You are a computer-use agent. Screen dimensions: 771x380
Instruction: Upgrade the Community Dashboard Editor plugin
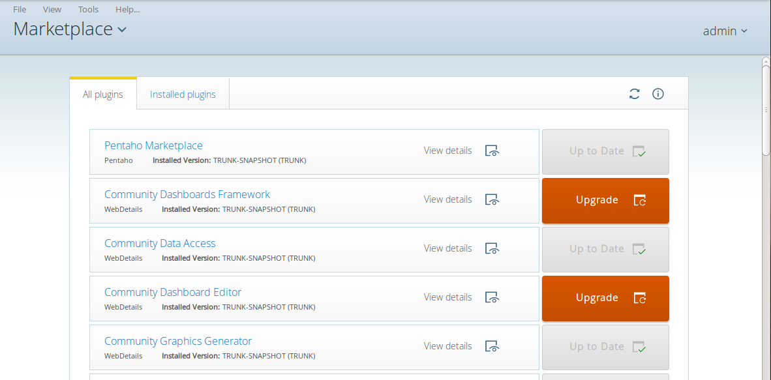coord(605,299)
